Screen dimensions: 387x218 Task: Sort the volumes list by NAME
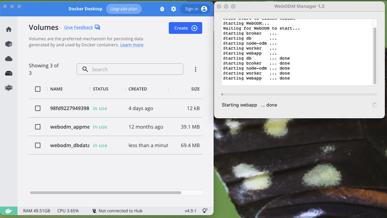click(56, 89)
